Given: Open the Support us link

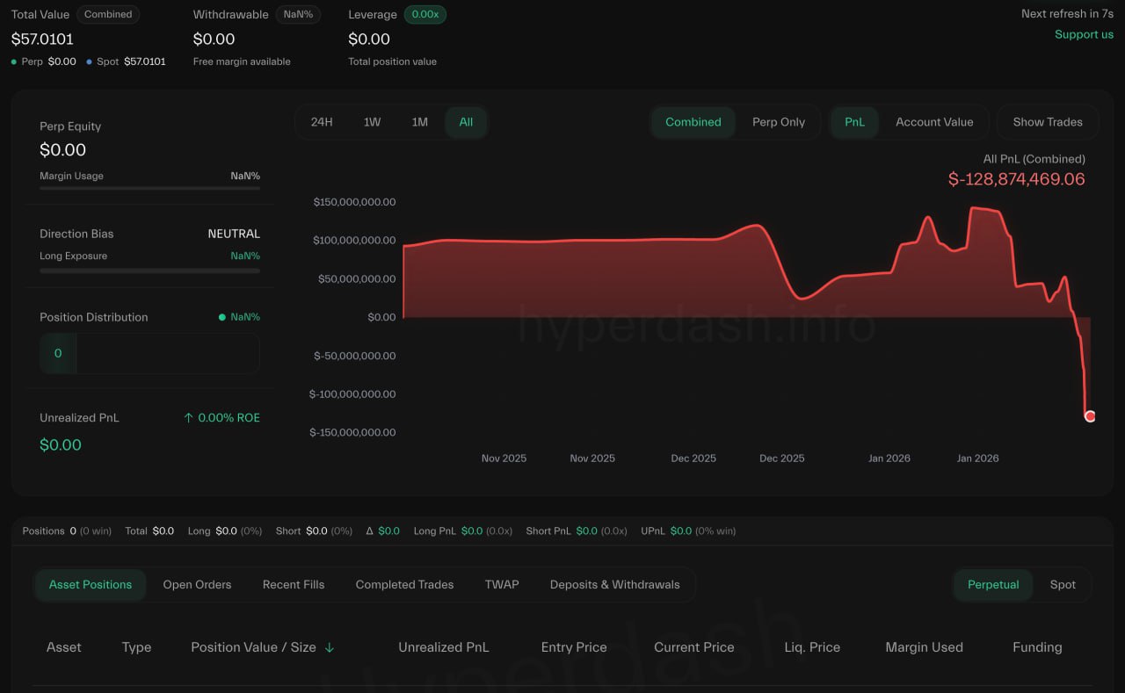Looking at the screenshot, I should [x=1084, y=34].
